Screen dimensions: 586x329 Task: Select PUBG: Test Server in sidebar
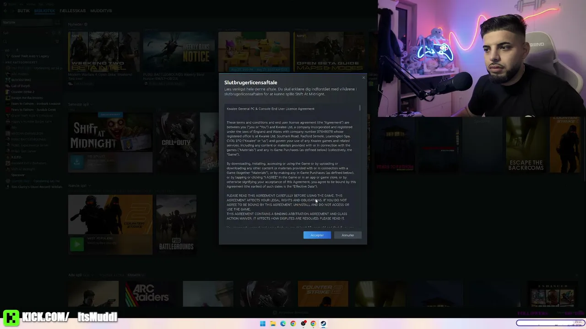pos(23,151)
